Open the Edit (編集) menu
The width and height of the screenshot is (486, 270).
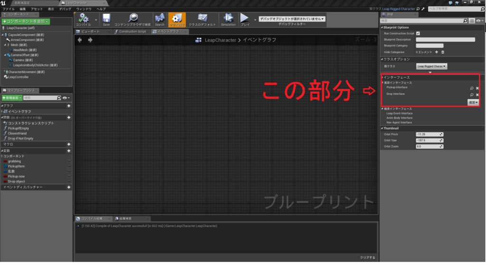click(x=23, y=9)
